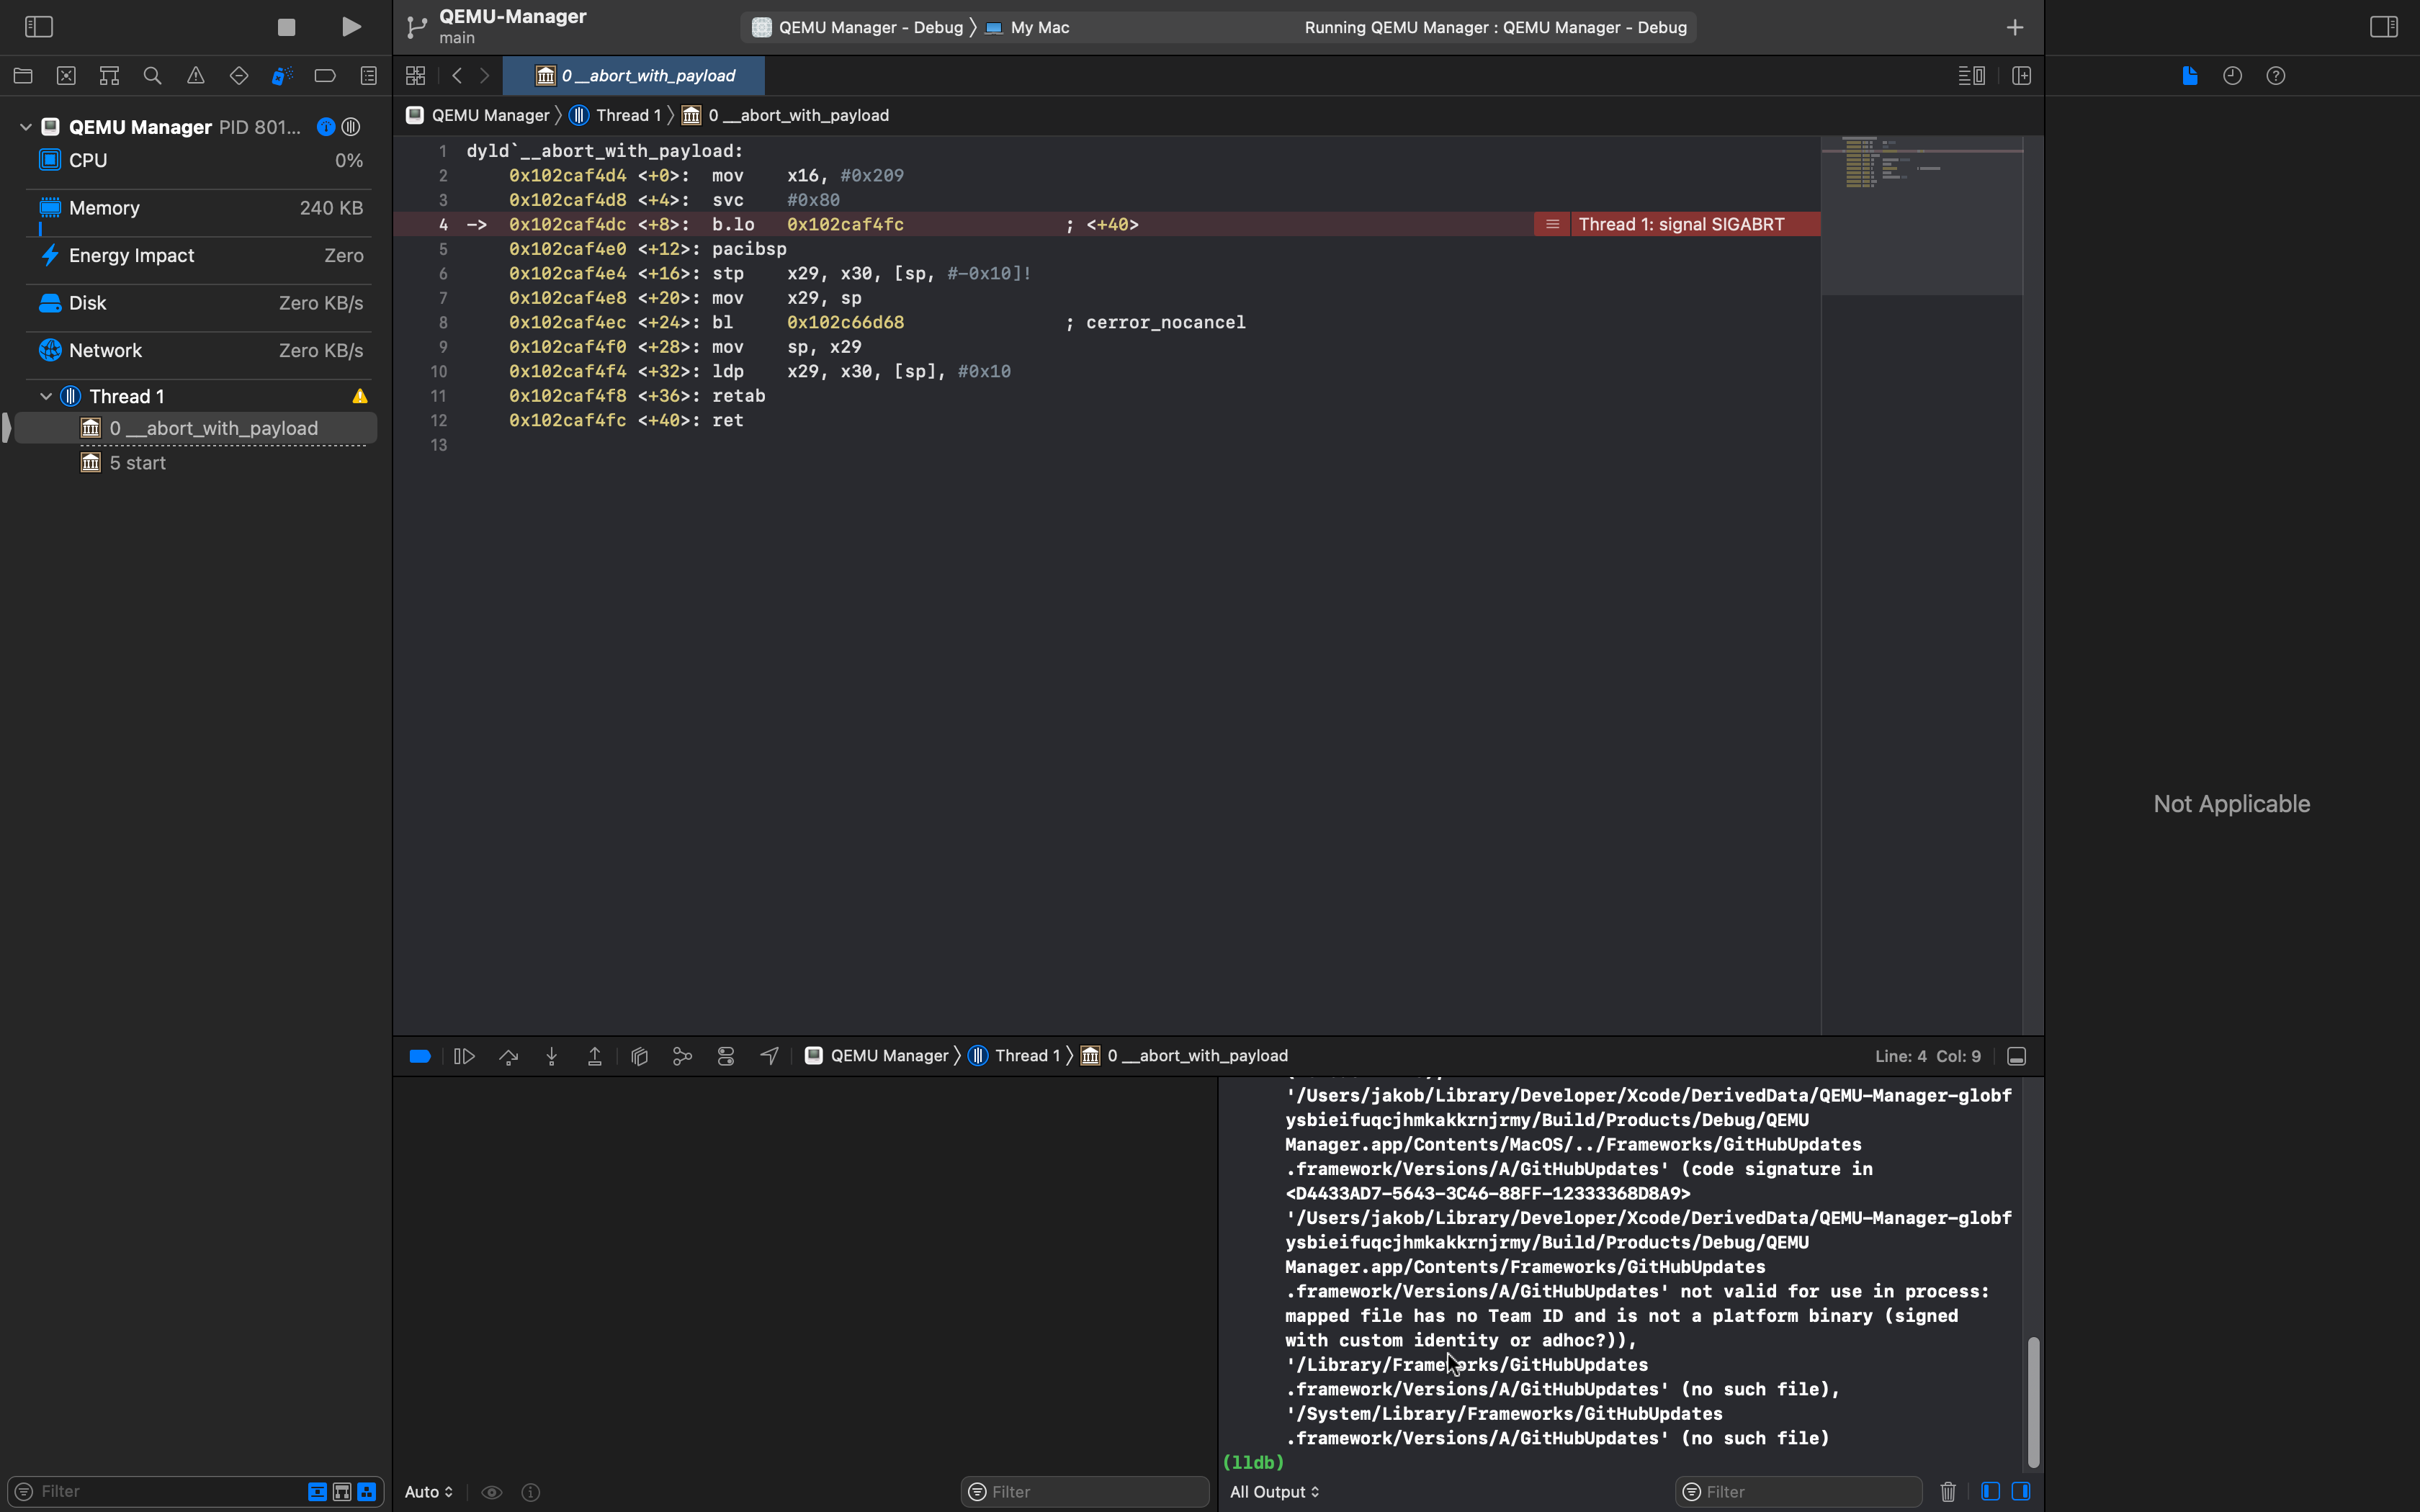The width and height of the screenshot is (2420, 1512).
Task: Open Simulate Location arrow
Action: (x=769, y=1056)
